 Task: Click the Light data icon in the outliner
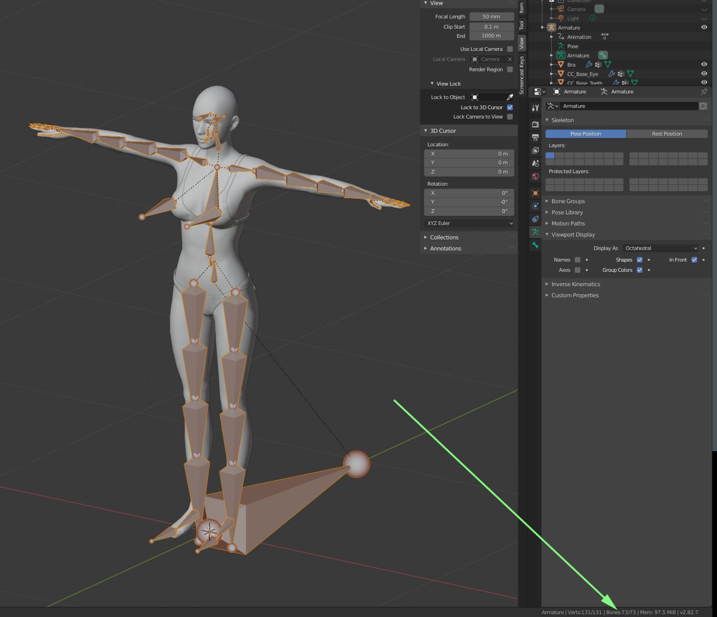pyautogui.click(x=593, y=18)
